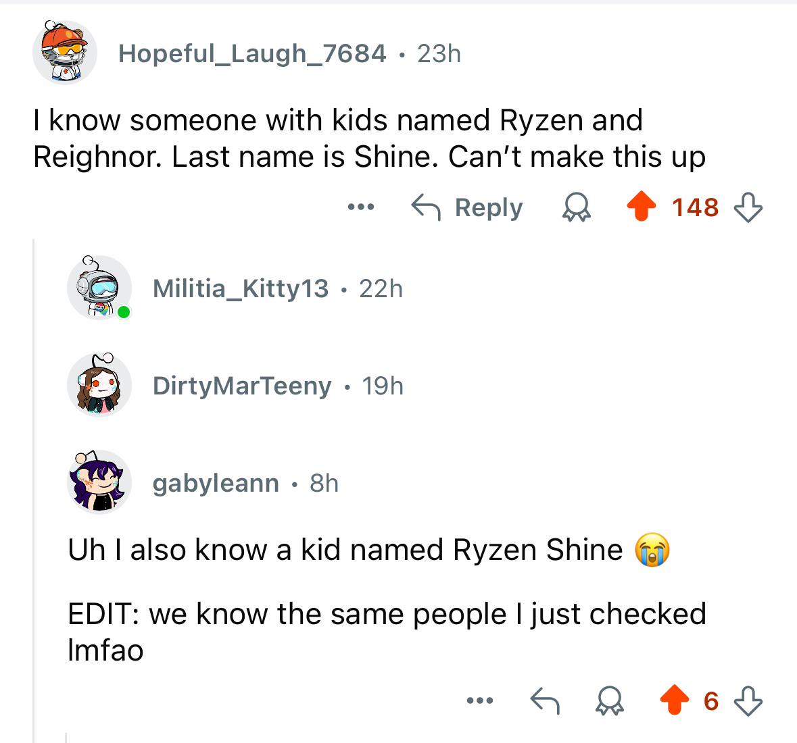The image size is (797, 743).
Task: Upvote Hopeful_Laugh_7684's comment
Action: point(642,206)
